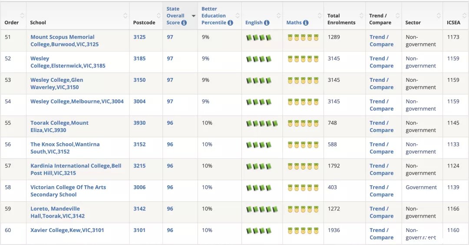469x245 pixels.
Task: Open Trend / Compare for Toorak College
Action: tap(381, 126)
